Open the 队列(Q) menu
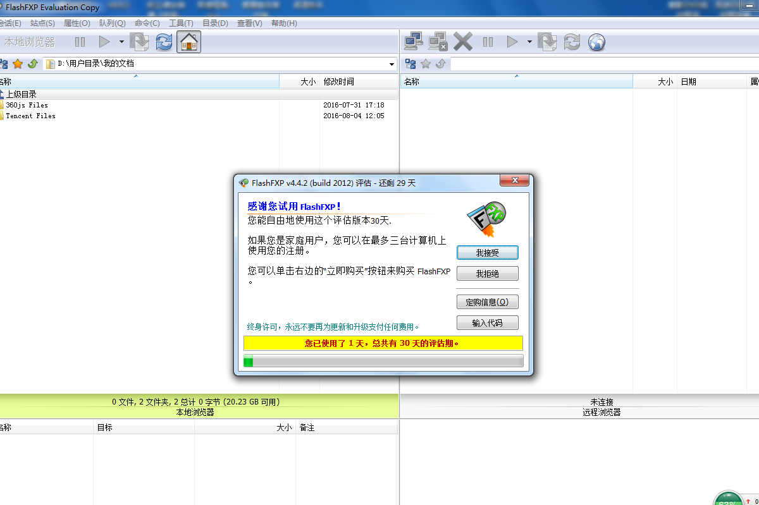The width and height of the screenshot is (759, 505). click(113, 23)
